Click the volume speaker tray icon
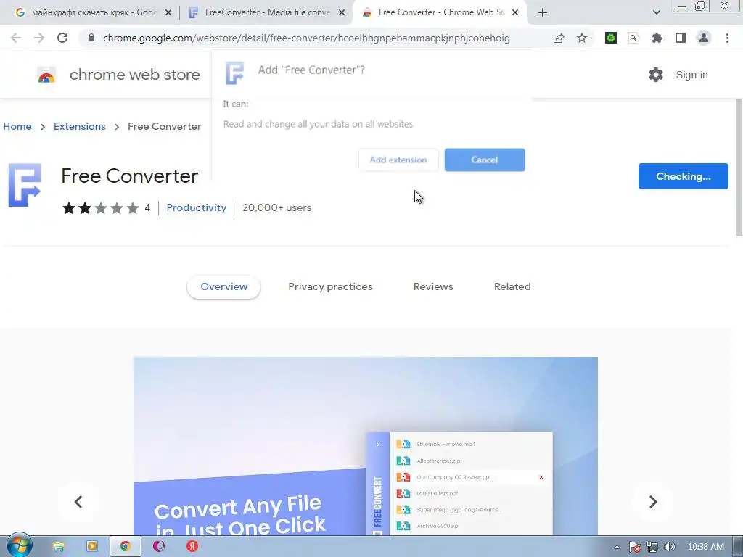The image size is (743, 557). coord(669,547)
